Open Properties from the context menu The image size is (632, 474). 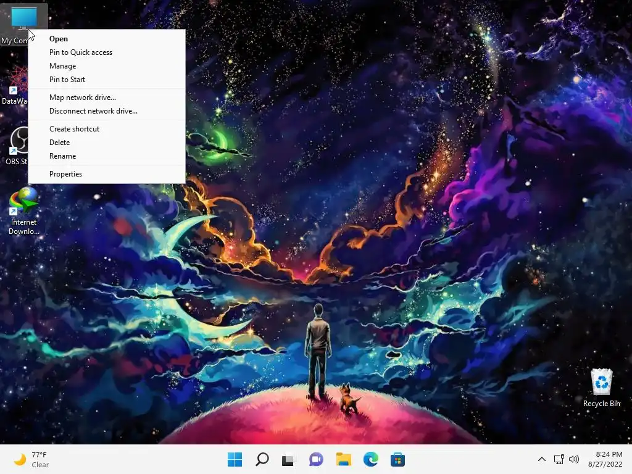pos(106,173)
